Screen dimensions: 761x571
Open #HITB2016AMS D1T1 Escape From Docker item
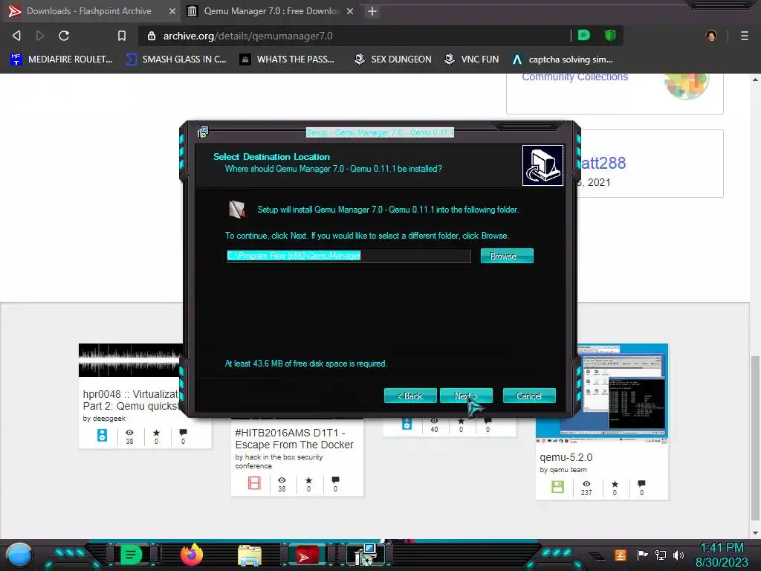point(294,439)
